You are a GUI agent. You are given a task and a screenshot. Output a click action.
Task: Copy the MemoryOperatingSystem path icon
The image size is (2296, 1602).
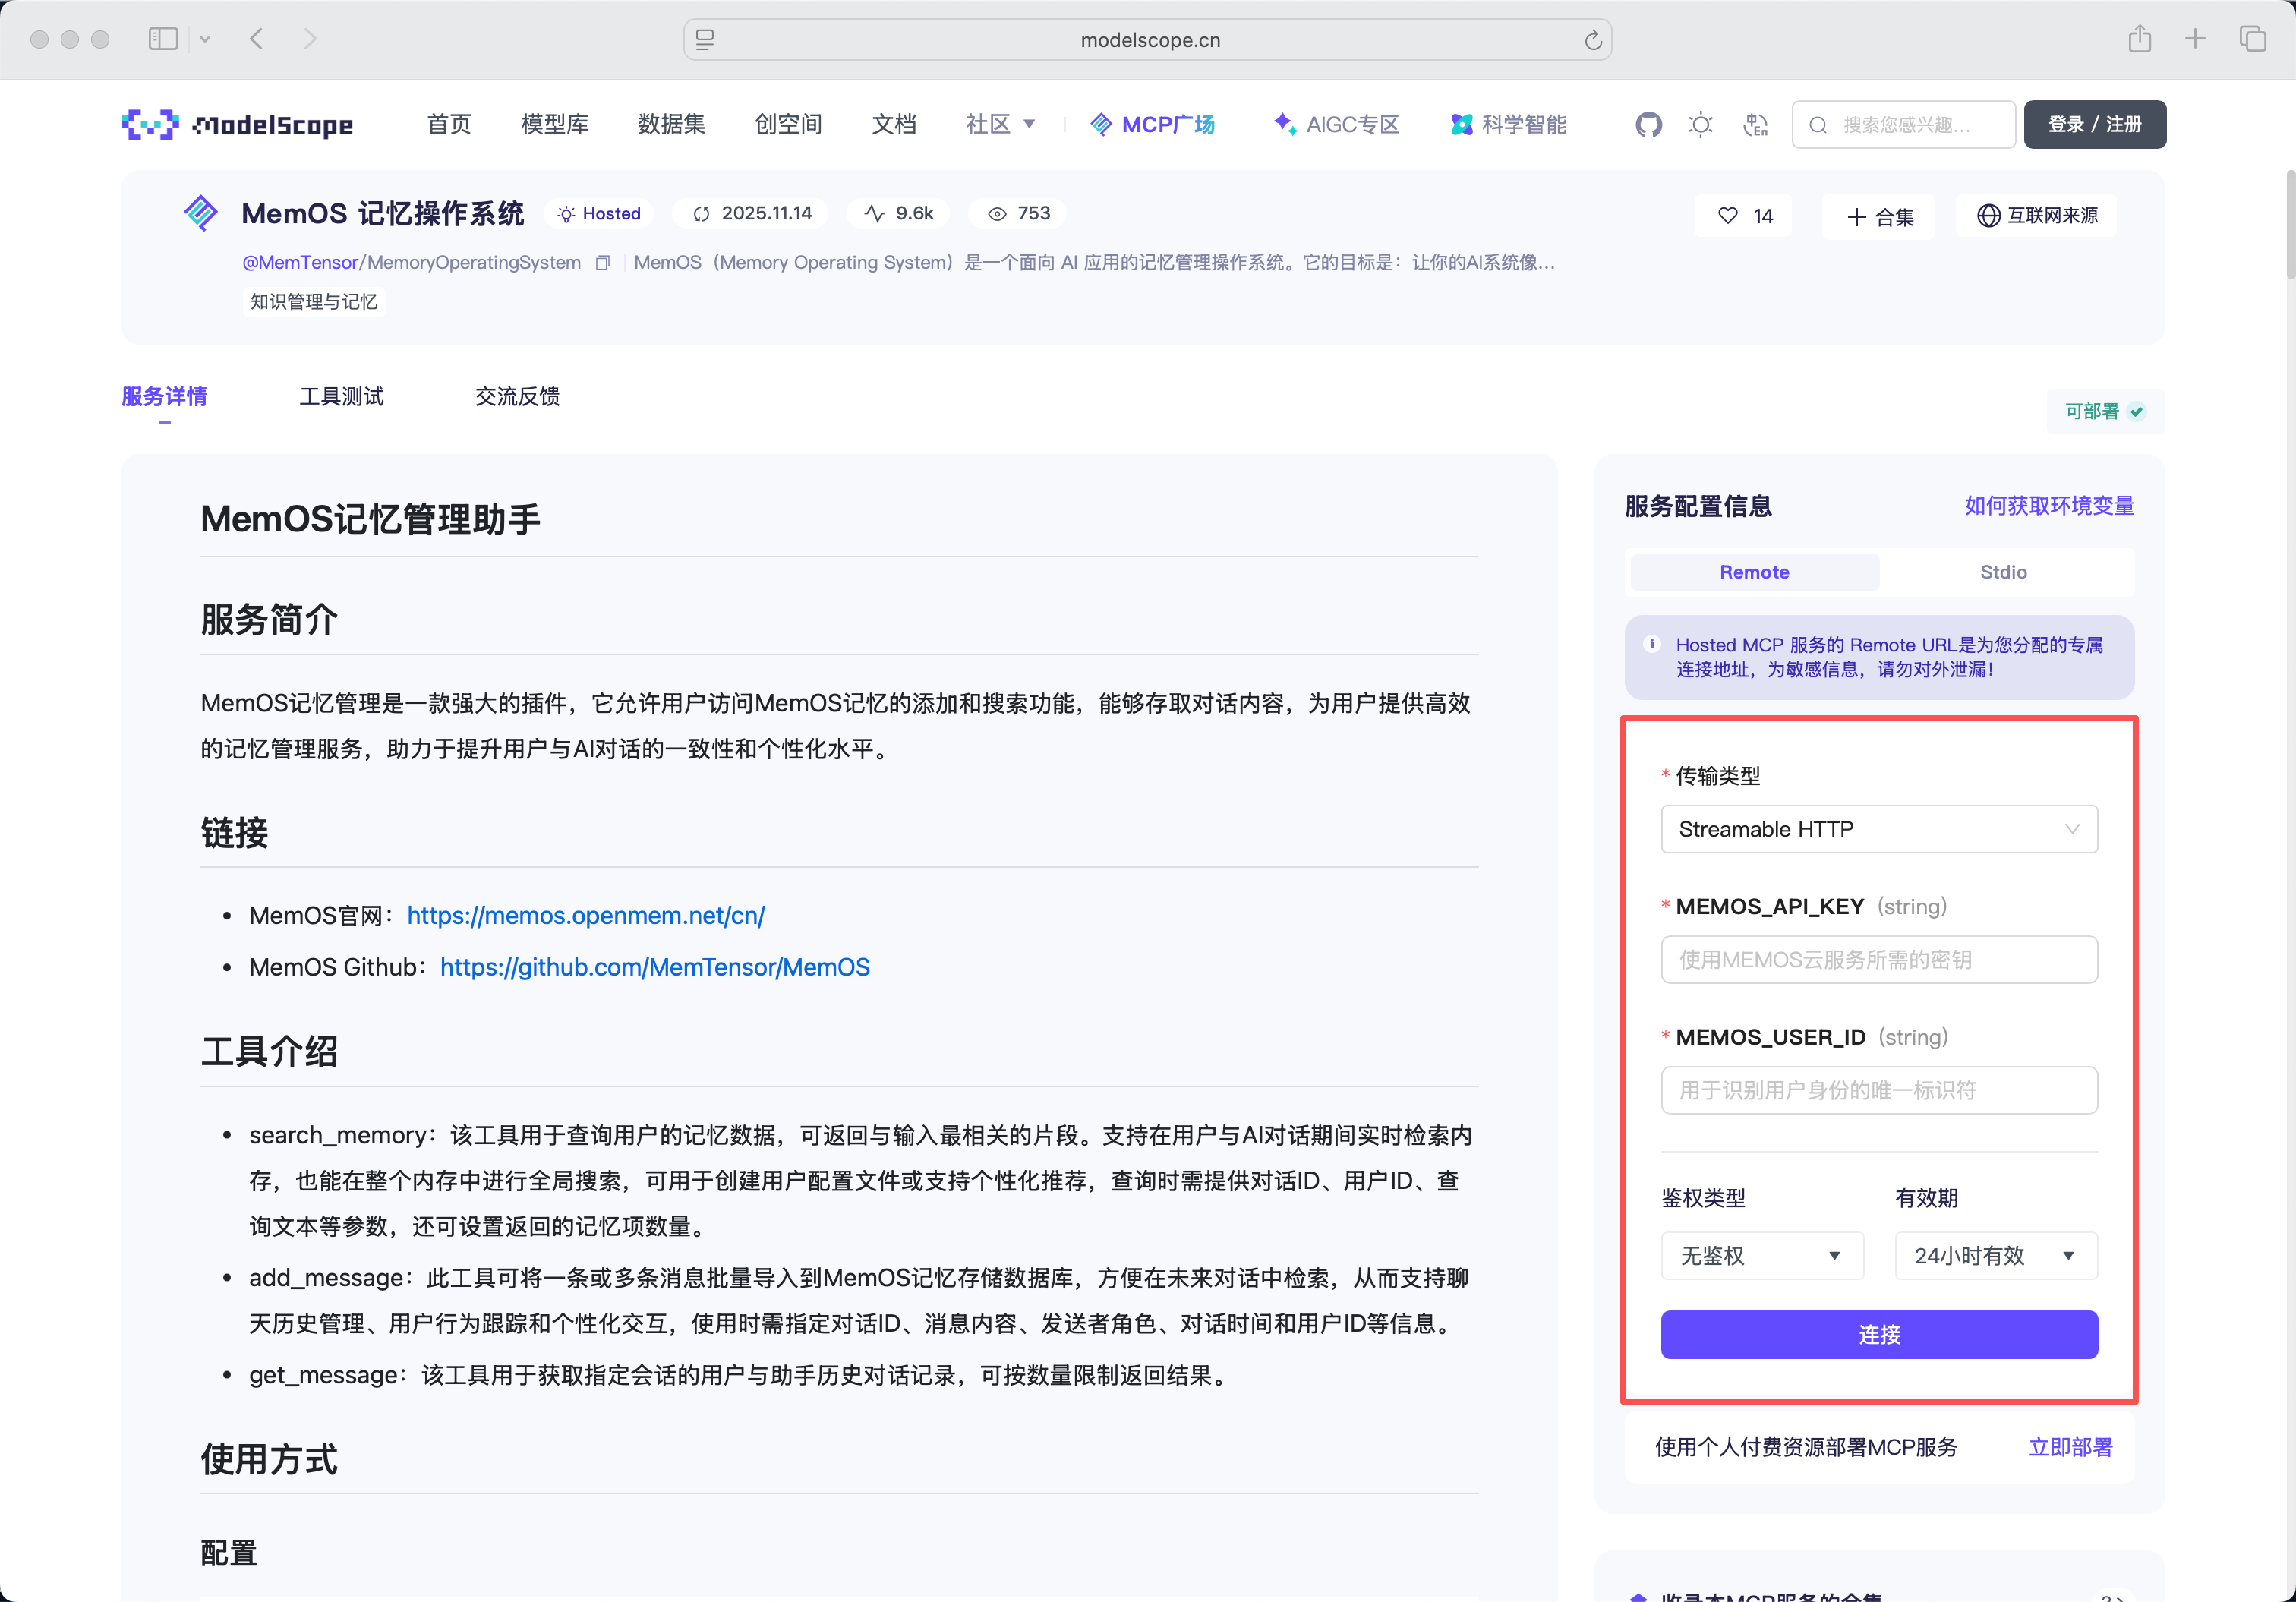pyautogui.click(x=602, y=263)
